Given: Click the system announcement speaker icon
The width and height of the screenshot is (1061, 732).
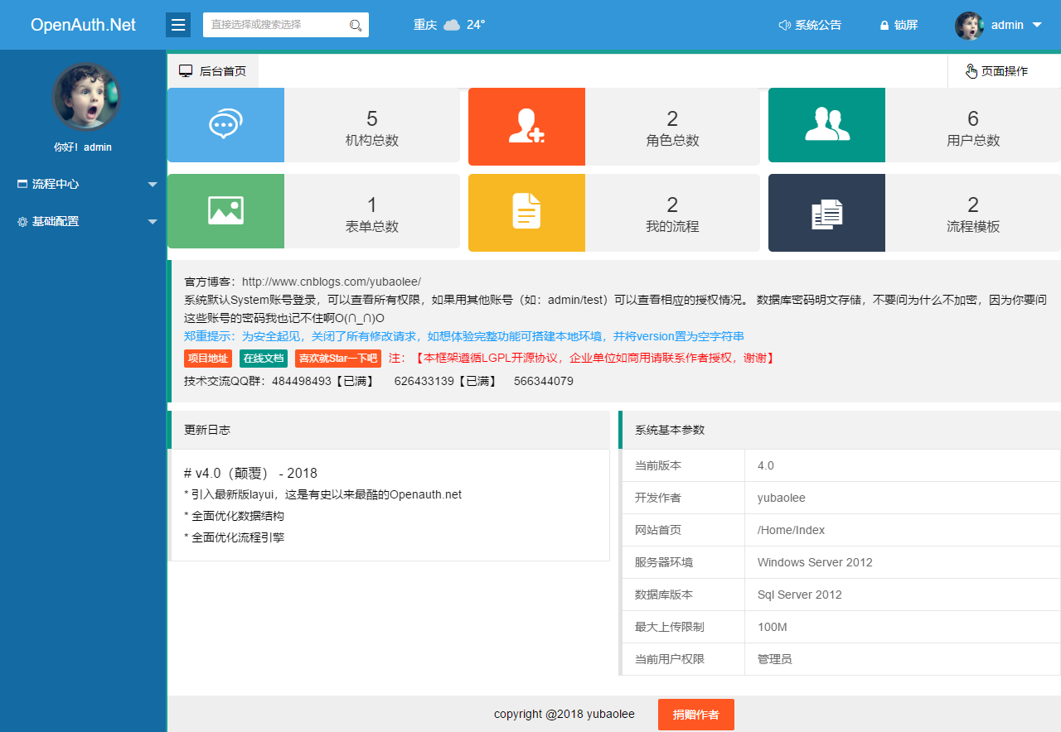Looking at the screenshot, I should tap(784, 25).
